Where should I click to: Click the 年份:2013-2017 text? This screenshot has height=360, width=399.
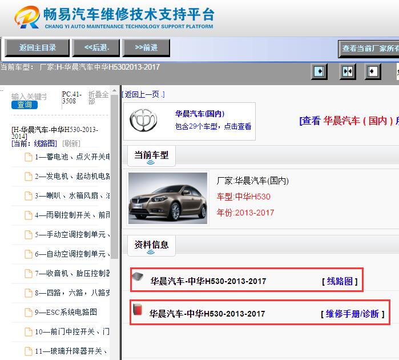tap(245, 213)
